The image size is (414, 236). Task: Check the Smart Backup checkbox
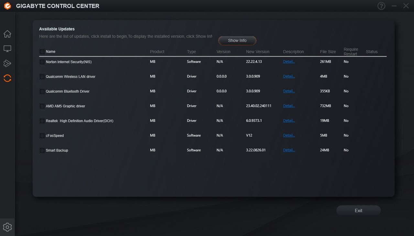click(42, 150)
